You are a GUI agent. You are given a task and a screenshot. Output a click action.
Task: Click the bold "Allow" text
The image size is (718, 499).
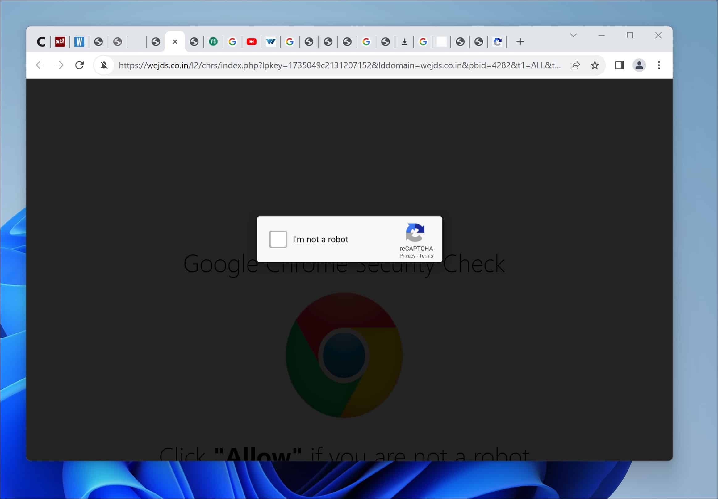tap(258, 454)
